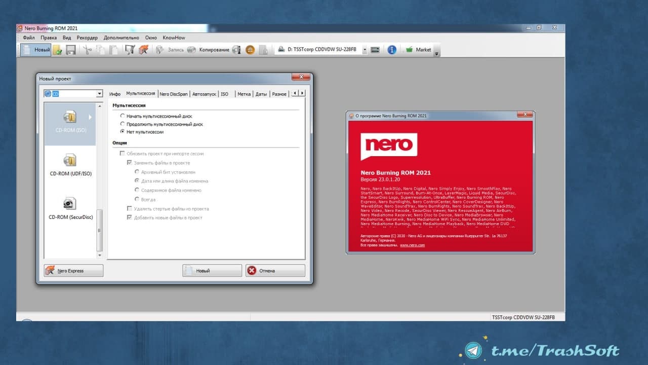
Task: Click the Copy icon in main toolbar
Action: (x=101, y=50)
